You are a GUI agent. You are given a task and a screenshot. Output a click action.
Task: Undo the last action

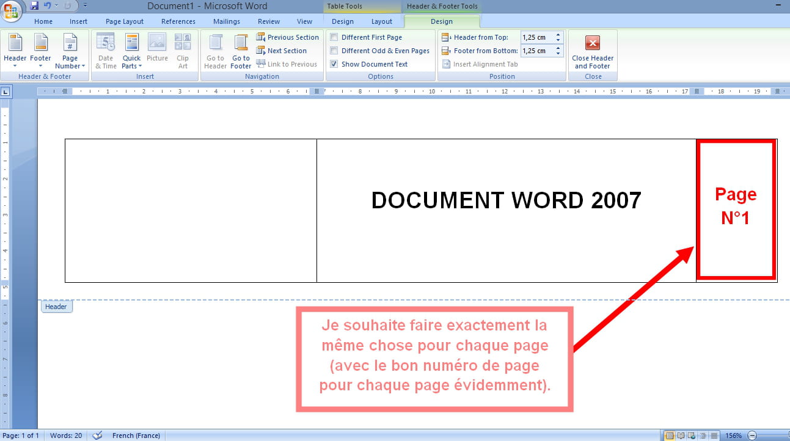pos(47,6)
